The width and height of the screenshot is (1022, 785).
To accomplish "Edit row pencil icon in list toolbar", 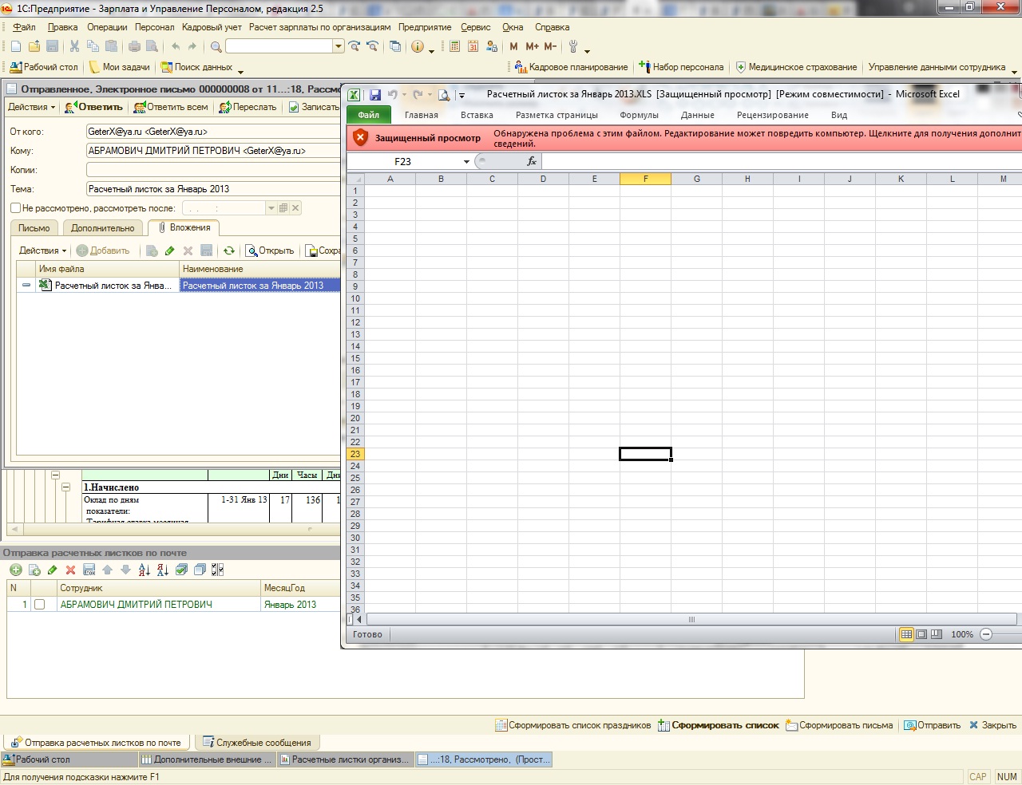I will pos(52,570).
